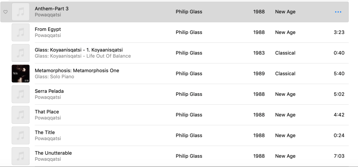Click the 1983 year on Koyaanisqatsi row
358x167 pixels.
[259, 53]
